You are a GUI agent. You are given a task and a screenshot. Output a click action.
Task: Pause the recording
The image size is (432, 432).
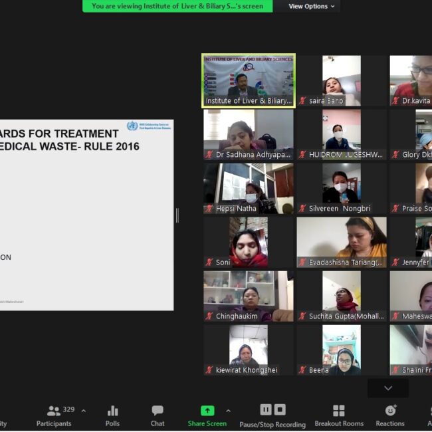(x=265, y=409)
